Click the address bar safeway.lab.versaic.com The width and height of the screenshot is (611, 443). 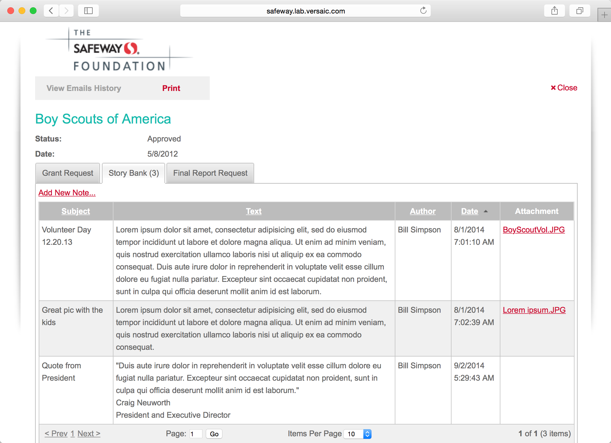[x=305, y=11]
